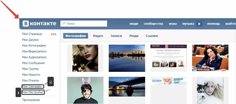The height and width of the screenshot is (104, 236).
Task: Switch to the Люди tab
Action: tap(134, 36)
